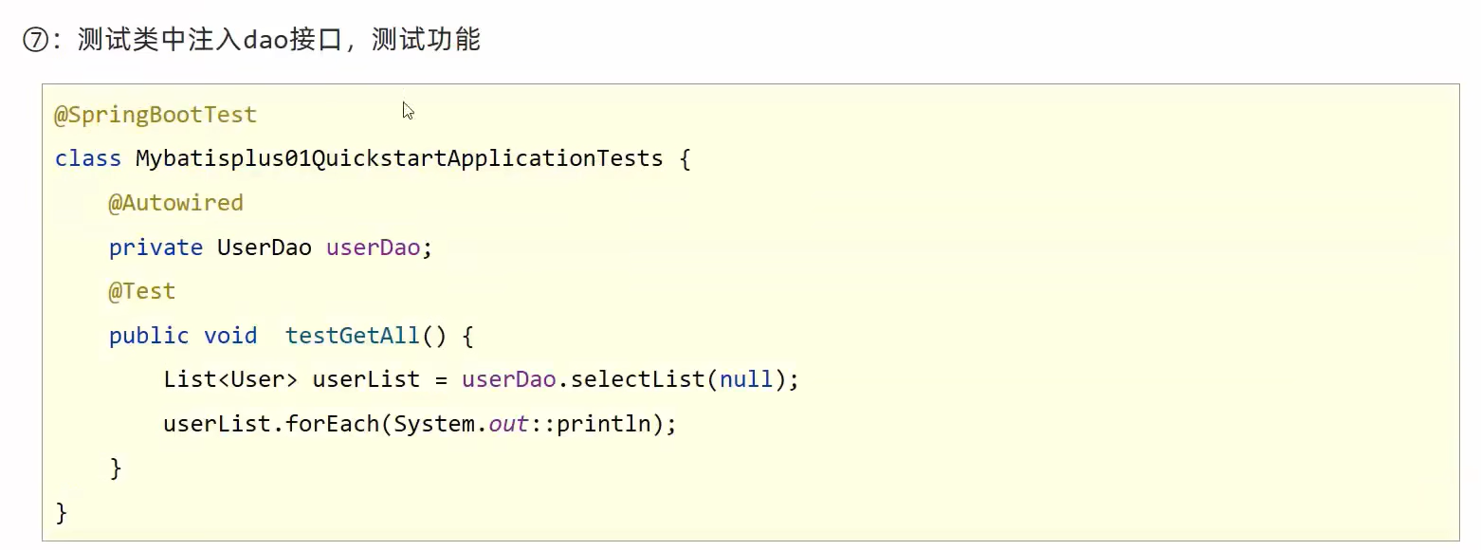Click Mybatisplus01QuickstartApplicationTests class name

(x=399, y=158)
